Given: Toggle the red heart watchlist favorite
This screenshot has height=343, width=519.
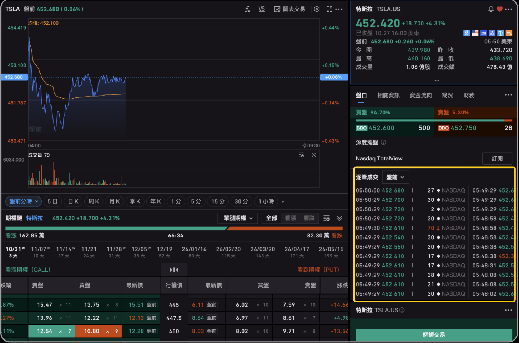Looking at the screenshot, I should tap(499, 9).
